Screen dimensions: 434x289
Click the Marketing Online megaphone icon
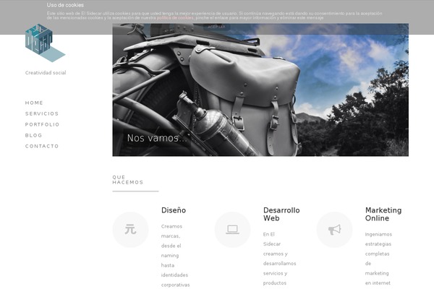coord(334,230)
